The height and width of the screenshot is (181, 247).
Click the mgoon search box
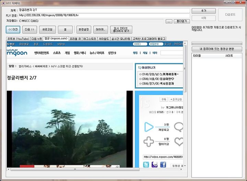[x=172, y=53]
